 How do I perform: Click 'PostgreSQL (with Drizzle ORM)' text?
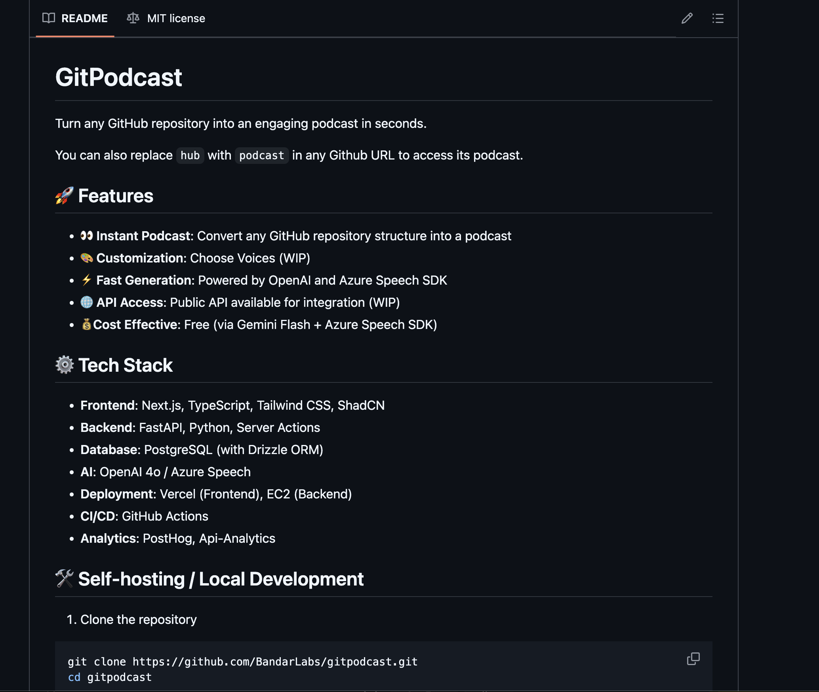point(234,450)
